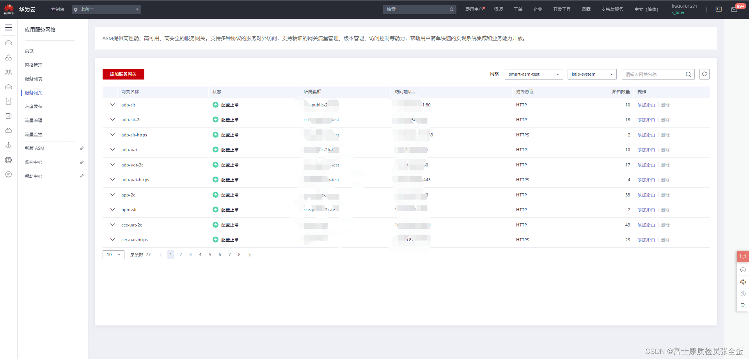Open the notifications bell icon
Image resolution: width=749 pixels, height=359 pixels.
(734, 9)
